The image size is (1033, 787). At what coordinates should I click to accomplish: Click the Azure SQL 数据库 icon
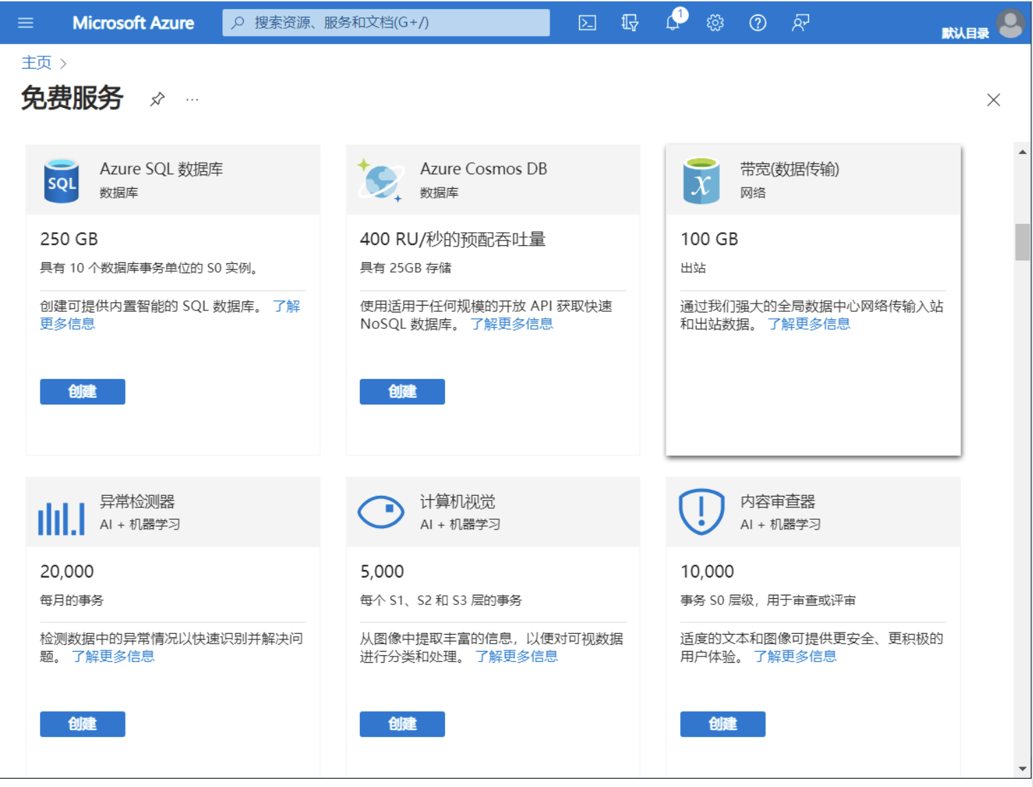(x=61, y=181)
